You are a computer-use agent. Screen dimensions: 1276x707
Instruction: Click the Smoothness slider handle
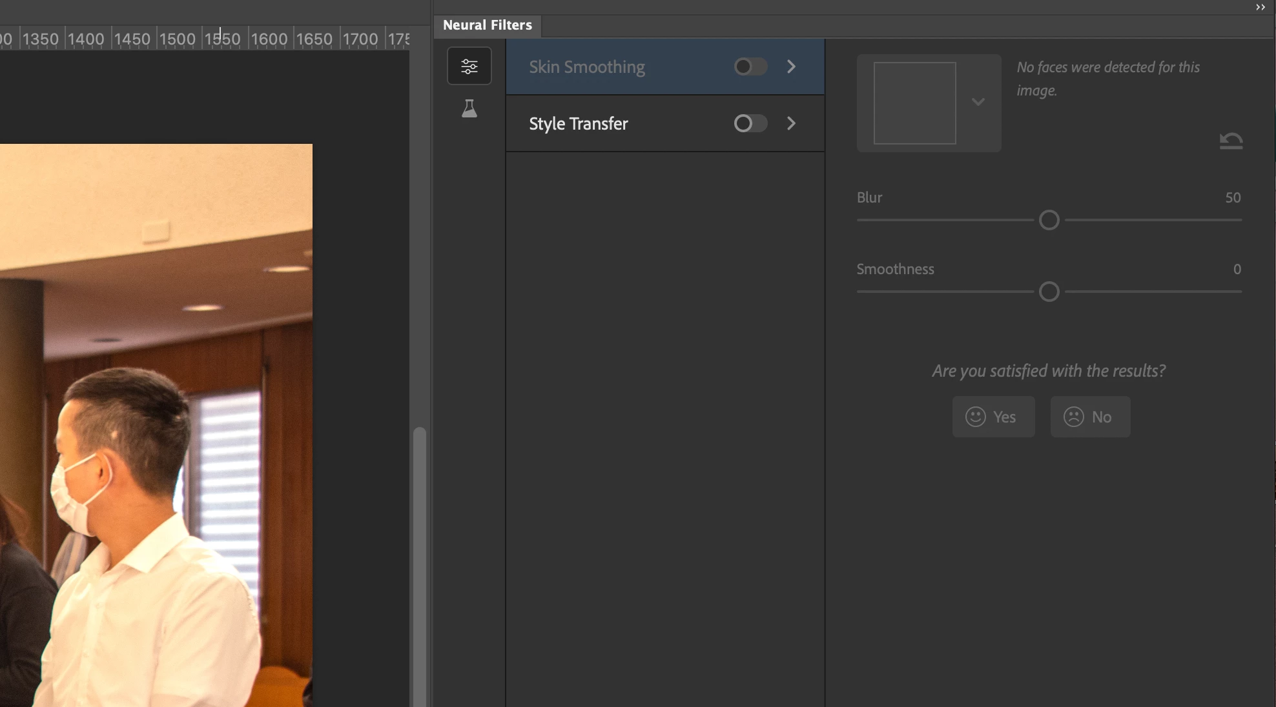[x=1049, y=292]
